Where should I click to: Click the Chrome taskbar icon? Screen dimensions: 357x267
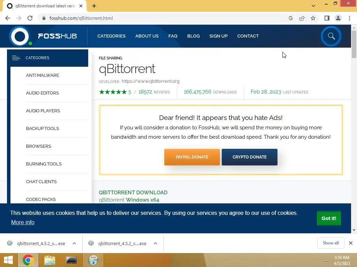[28, 260]
